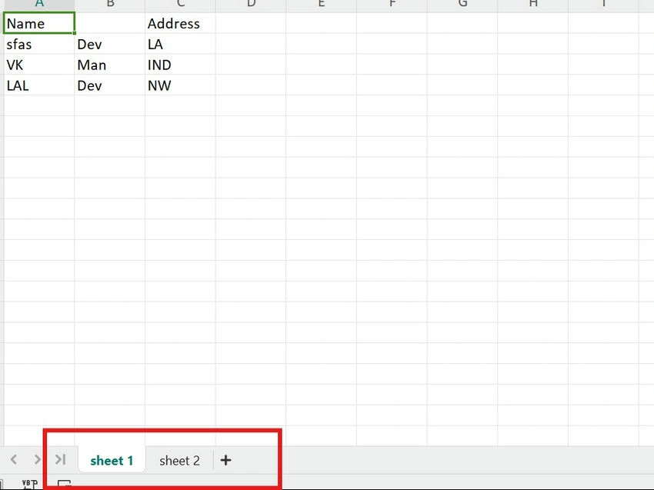This screenshot has height=490, width=654.
Task: Select column E header
Action: click(x=321, y=5)
